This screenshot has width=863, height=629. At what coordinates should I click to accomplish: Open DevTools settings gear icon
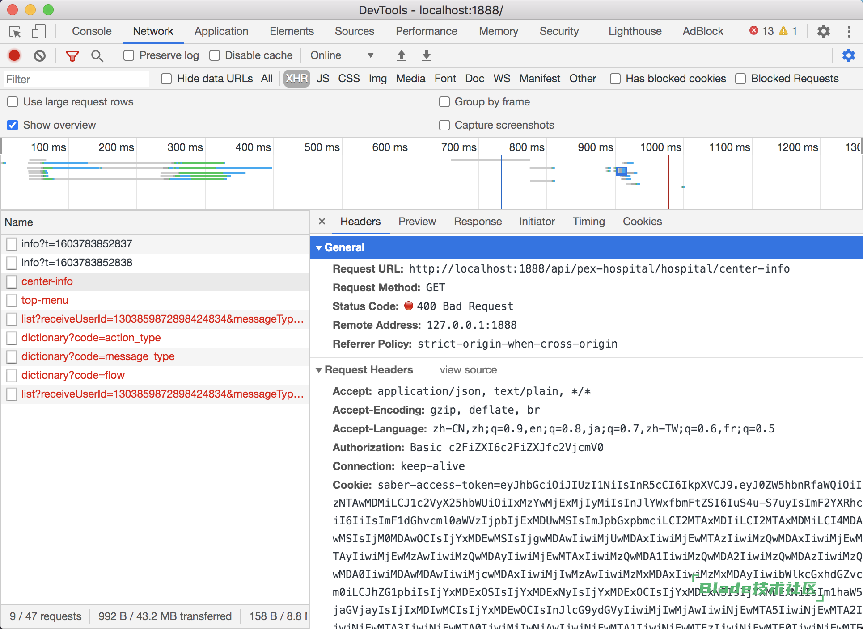click(x=823, y=31)
